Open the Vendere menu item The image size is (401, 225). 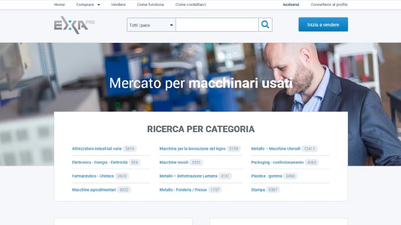pos(118,5)
